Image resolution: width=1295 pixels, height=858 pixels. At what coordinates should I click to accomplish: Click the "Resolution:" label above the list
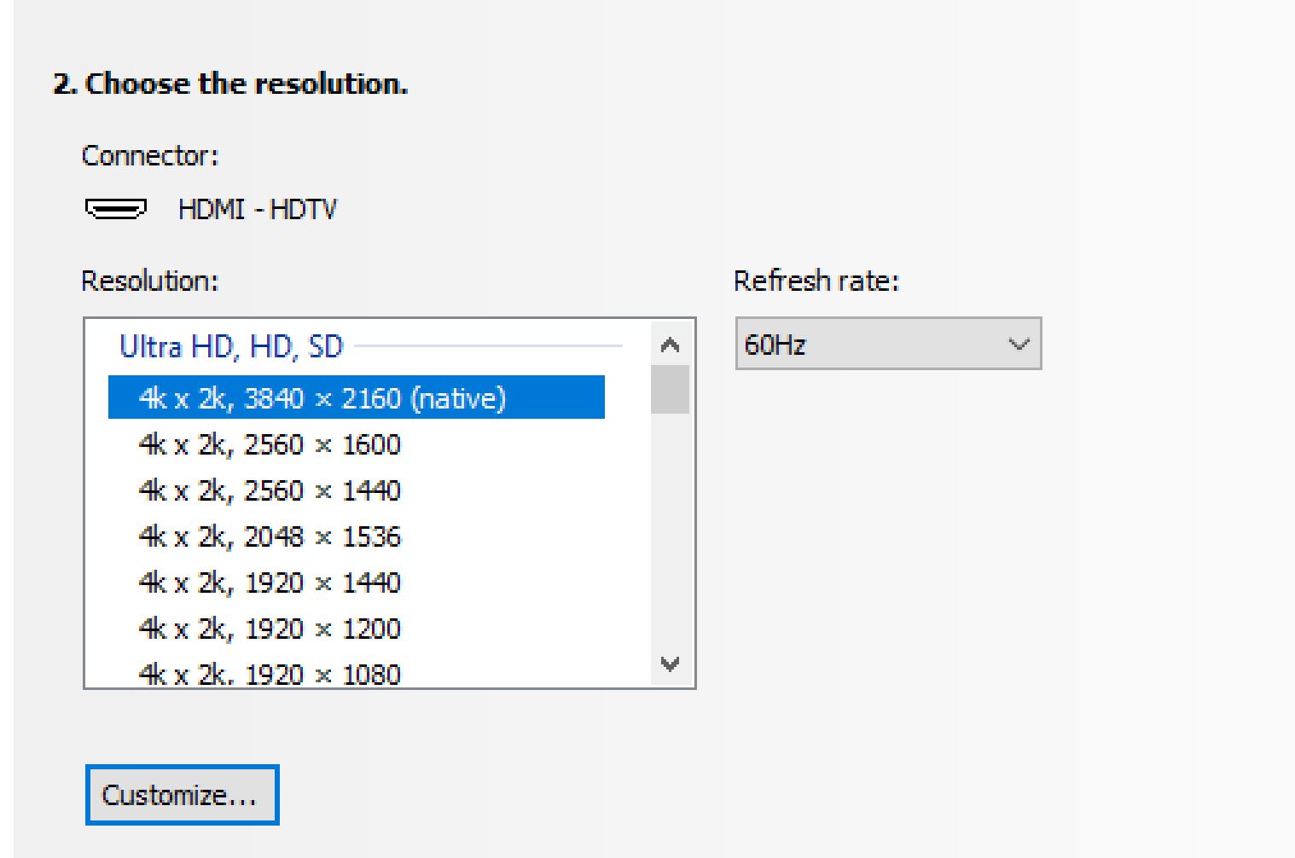pos(150,281)
